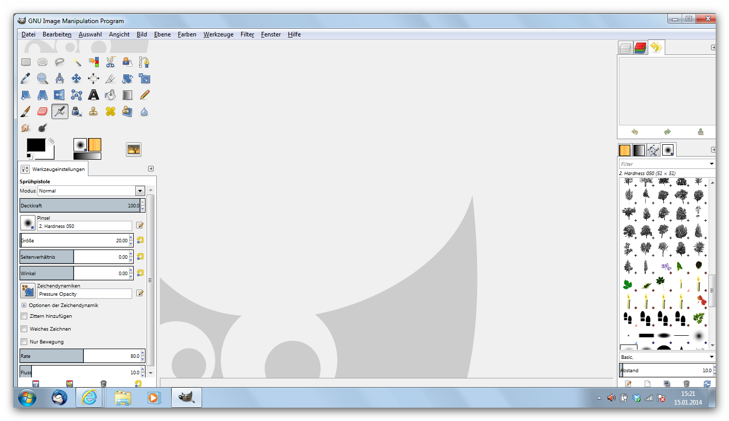
Task: Activate the Eraser tool
Action: click(43, 111)
